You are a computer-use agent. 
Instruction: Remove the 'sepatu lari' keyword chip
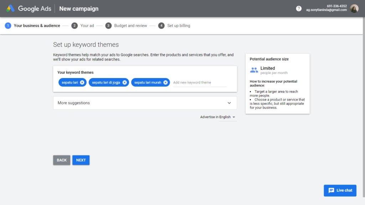coord(82,82)
